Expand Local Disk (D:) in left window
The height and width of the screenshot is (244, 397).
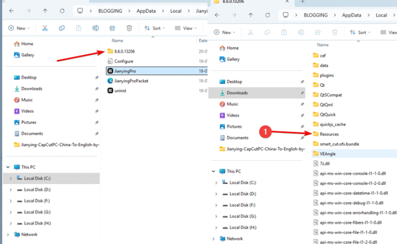(11, 190)
